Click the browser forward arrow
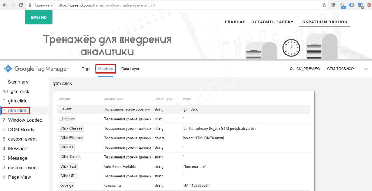The height and width of the screenshot is (191, 372). (x=13, y=5)
